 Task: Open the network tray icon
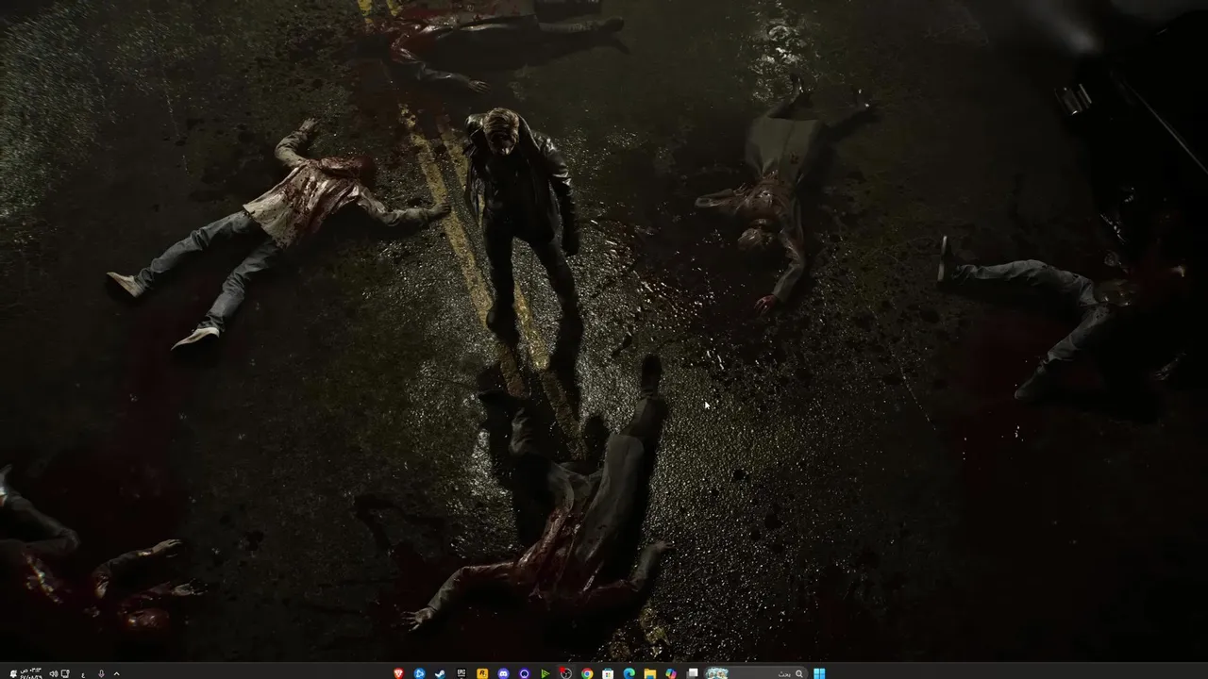tap(65, 673)
